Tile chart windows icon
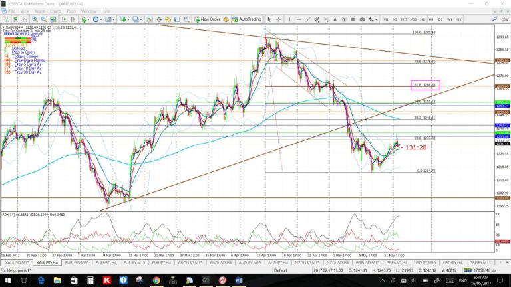 [53, 19]
